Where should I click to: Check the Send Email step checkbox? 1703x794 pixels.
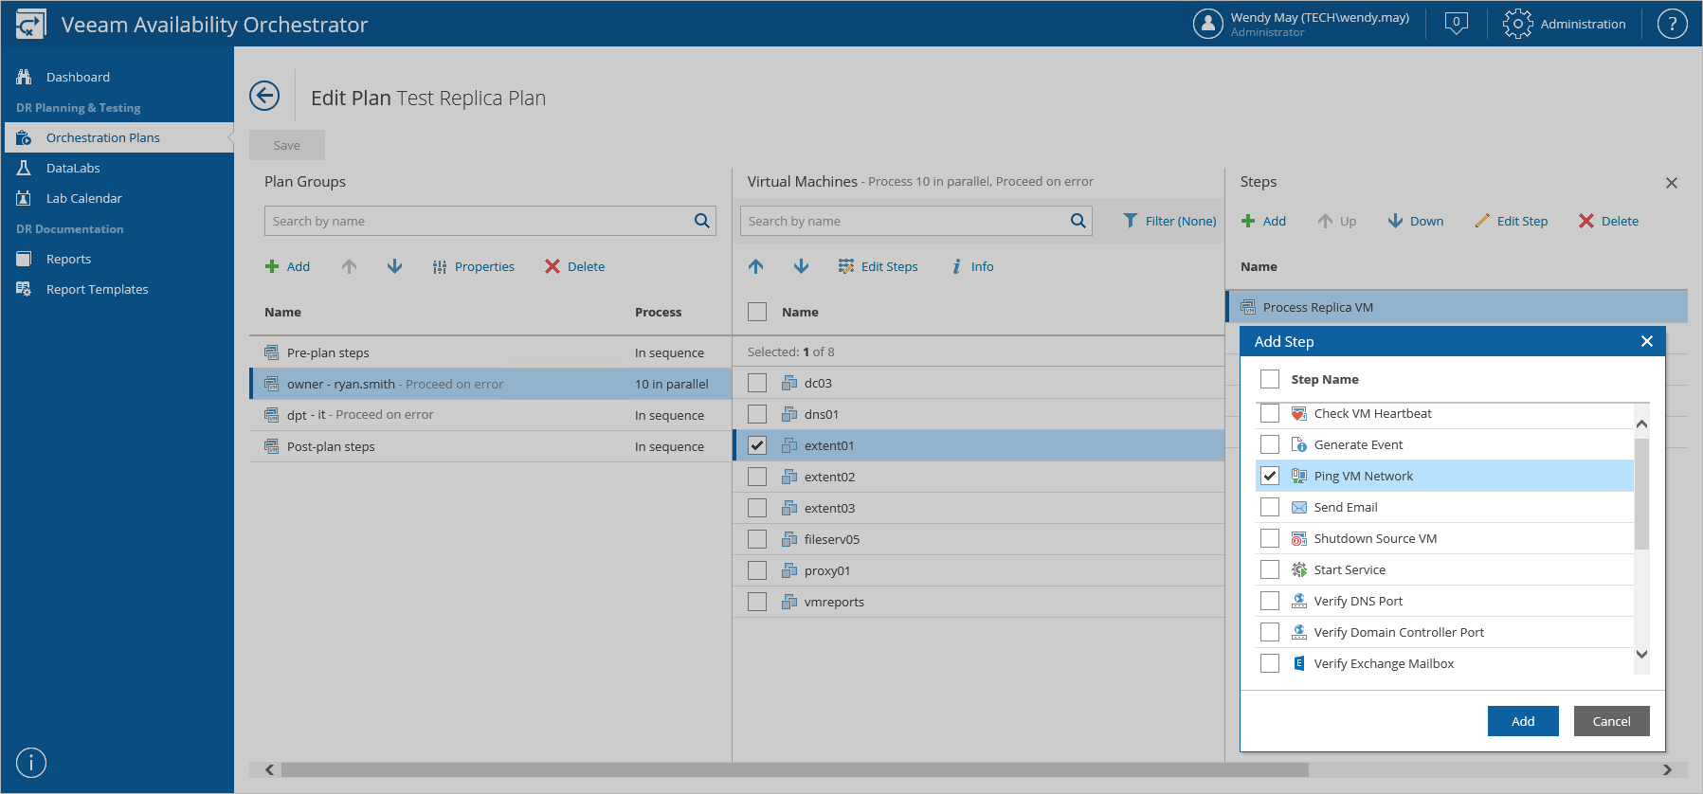click(1270, 507)
